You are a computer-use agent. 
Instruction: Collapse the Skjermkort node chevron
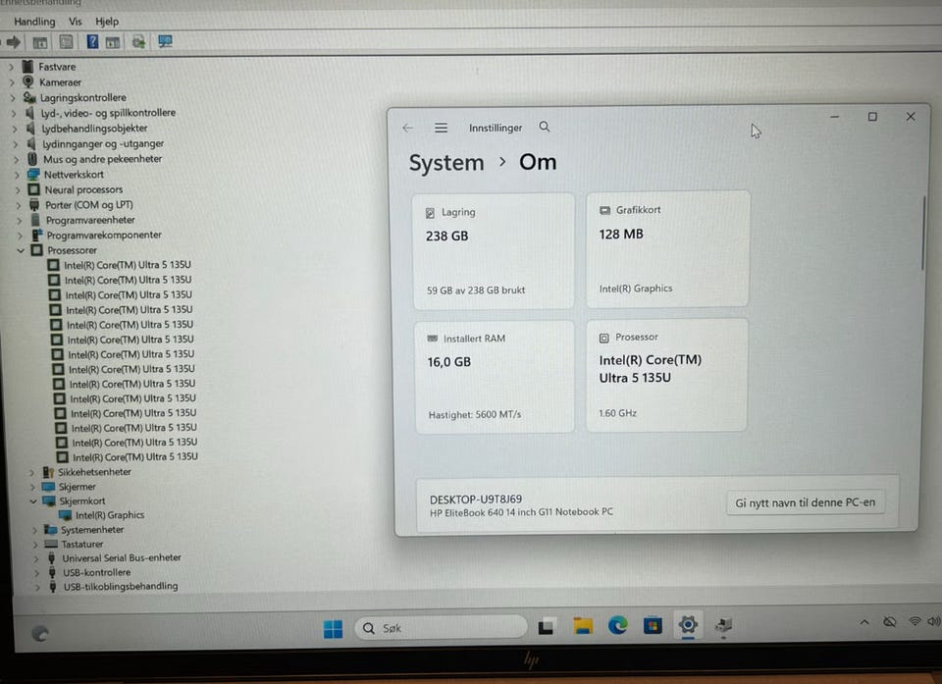point(33,500)
